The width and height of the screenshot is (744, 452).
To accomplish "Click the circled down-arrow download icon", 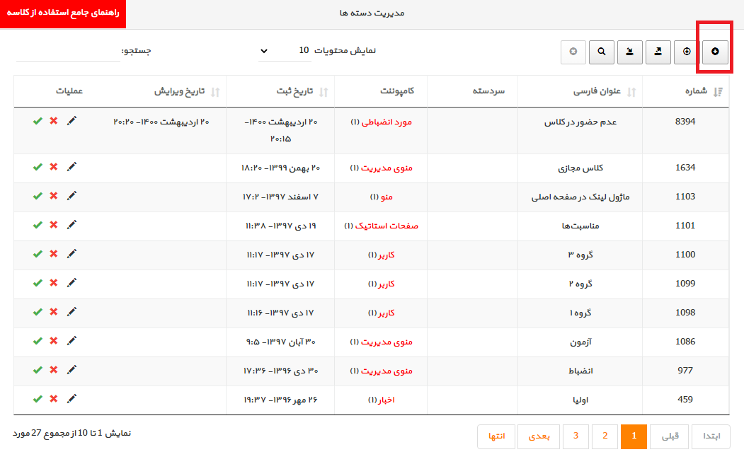I will (687, 52).
